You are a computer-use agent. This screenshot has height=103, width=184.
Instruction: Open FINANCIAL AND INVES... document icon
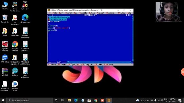coord(25,60)
